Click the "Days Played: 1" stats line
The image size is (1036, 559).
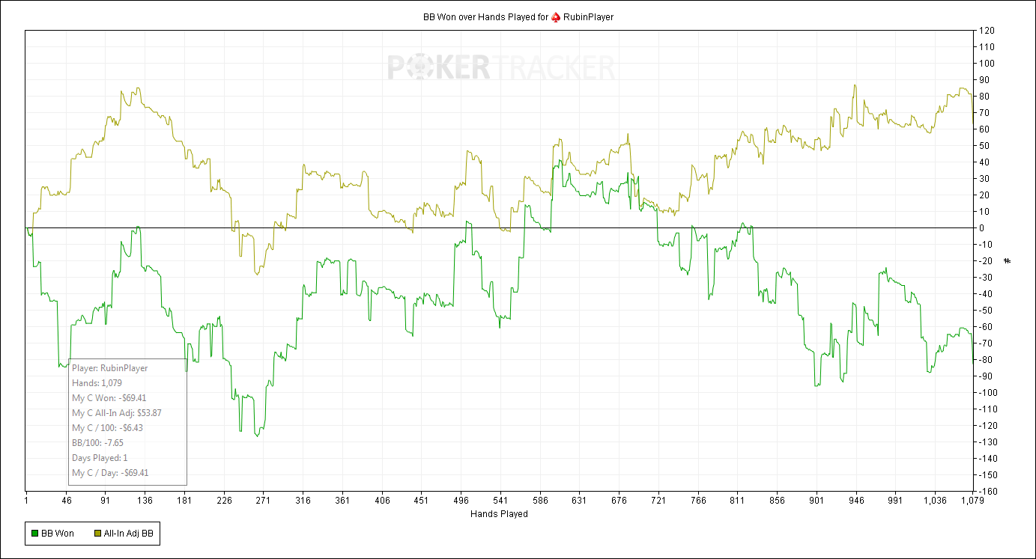coord(100,458)
